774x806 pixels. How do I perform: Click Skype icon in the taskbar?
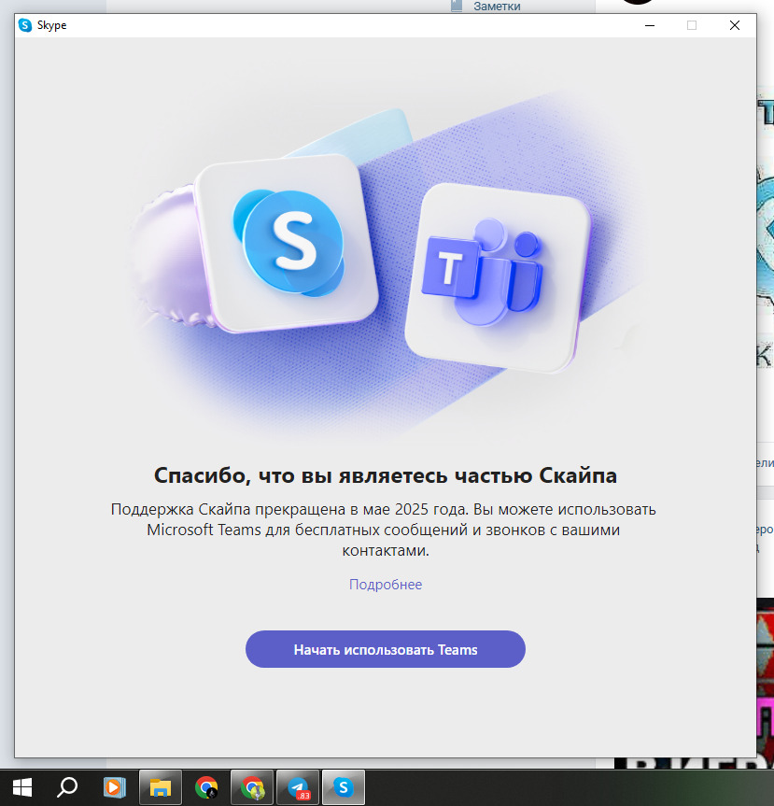[x=344, y=787]
